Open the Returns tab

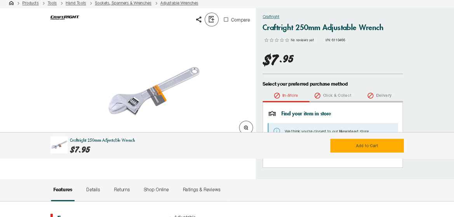tap(122, 189)
